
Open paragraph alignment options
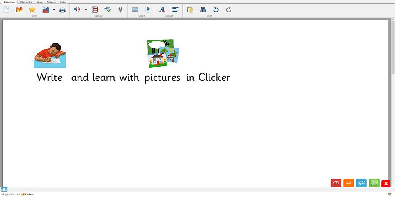click(176, 10)
